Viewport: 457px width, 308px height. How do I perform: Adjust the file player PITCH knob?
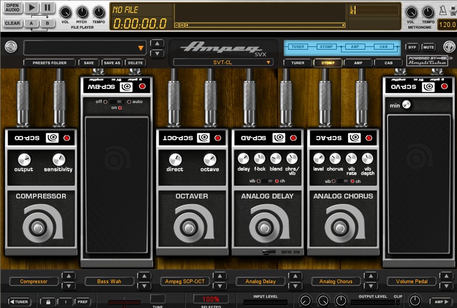[x=82, y=12]
